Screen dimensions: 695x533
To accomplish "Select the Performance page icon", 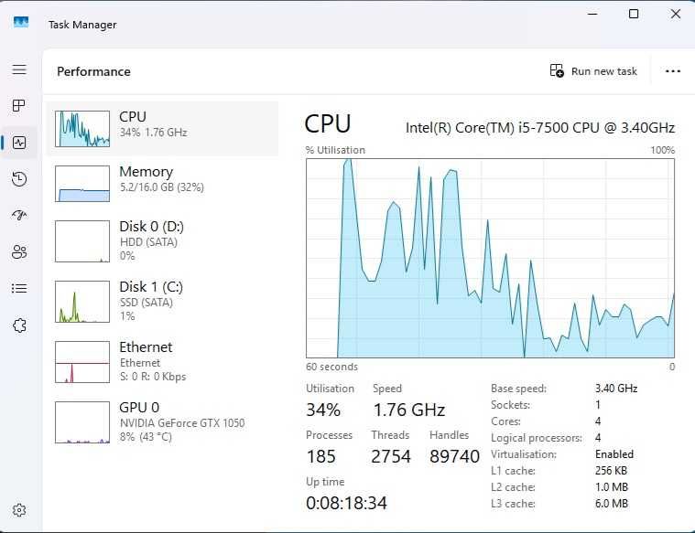I will tap(19, 143).
